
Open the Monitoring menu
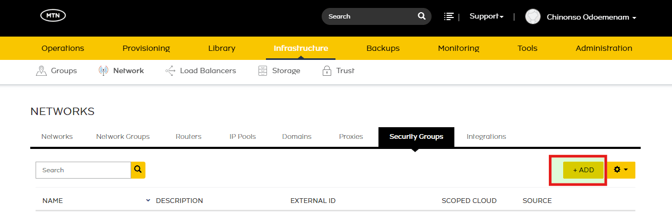click(459, 48)
